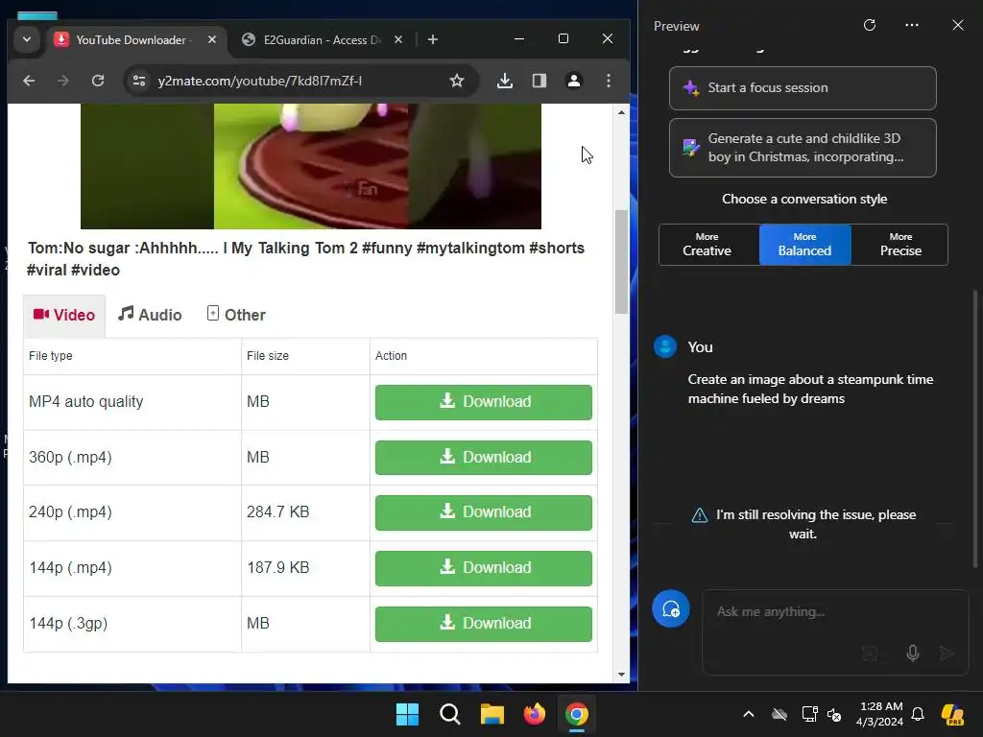The height and width of the screenshot is (737, 983).
Task: Go back to the previous page in Chrome
Action: pyautogui.click(x=29, y=81)
